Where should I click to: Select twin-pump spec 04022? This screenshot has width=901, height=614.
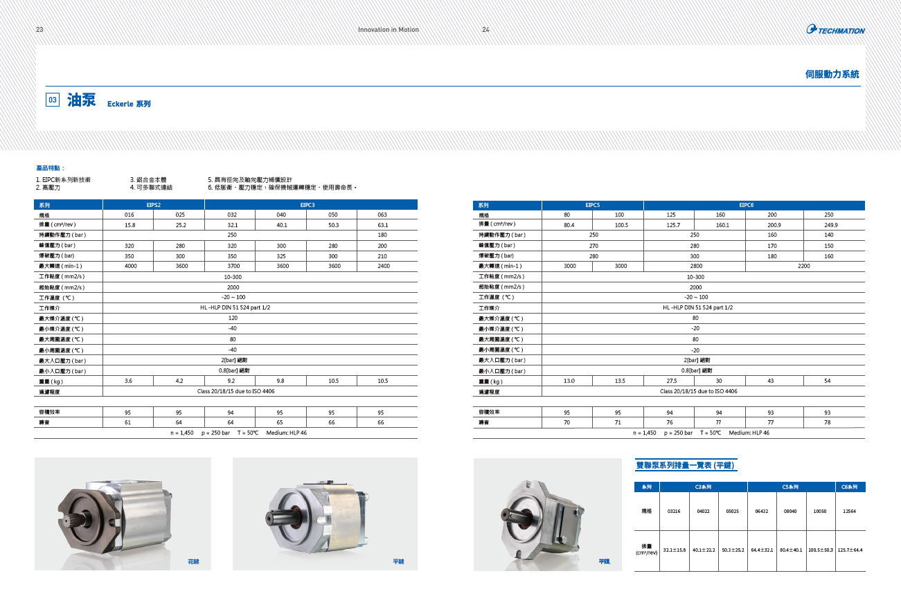pos(703,511)
